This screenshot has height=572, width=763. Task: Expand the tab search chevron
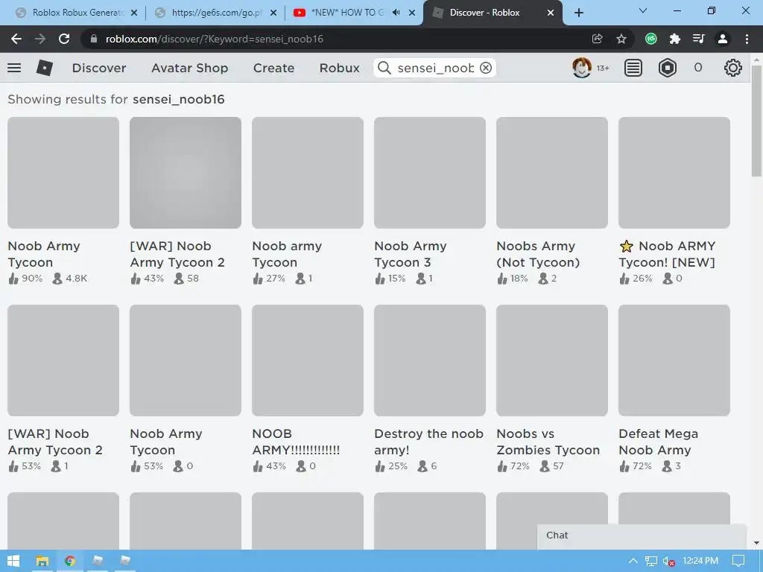[x=643, y=10]
